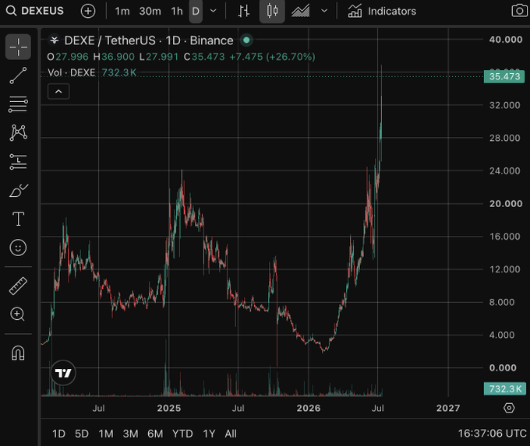The width and height of the screenshot is (530, 446).
Task: Select the 1m timeframe
Action: coord(122,11)
